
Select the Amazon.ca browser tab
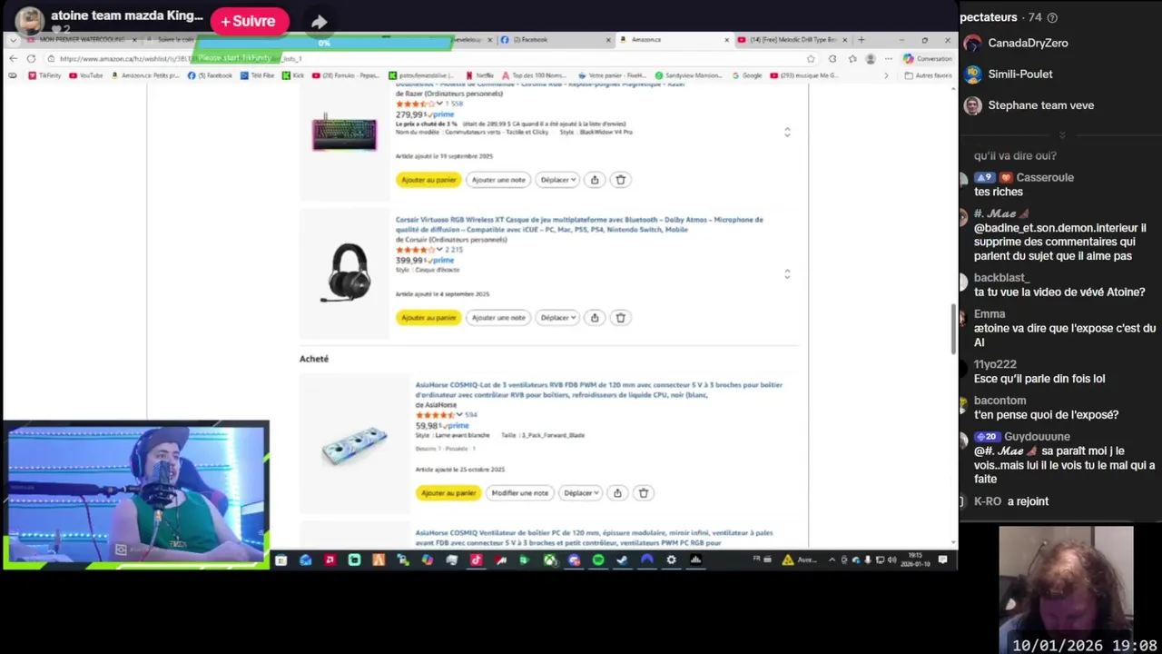tap(674, 40)
